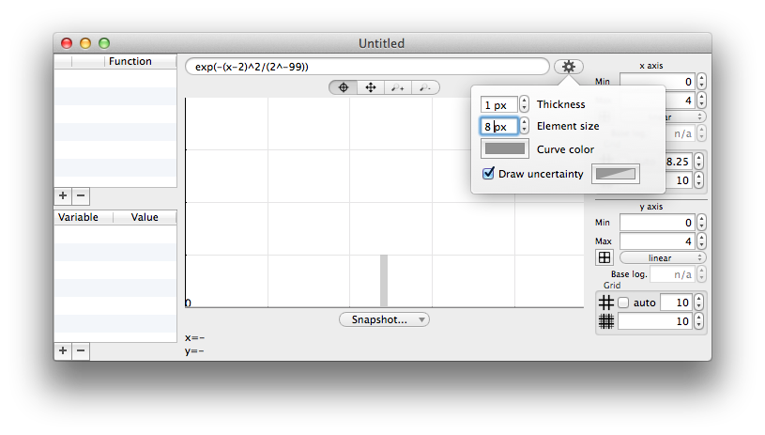
Task: Click the fine grid count field
Action: pyautogui.click(x=655, y=321)
